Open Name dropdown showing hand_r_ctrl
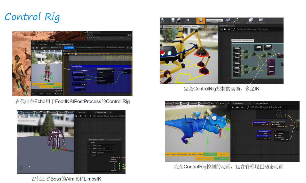 tap(104, 149)
